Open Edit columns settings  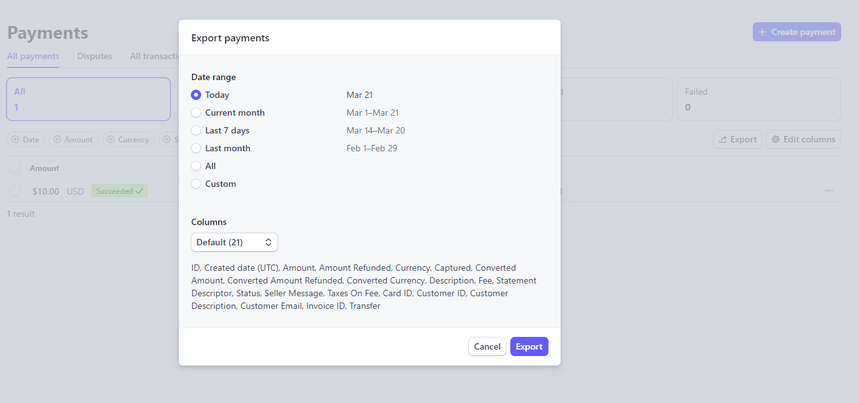tap(804, 139)
